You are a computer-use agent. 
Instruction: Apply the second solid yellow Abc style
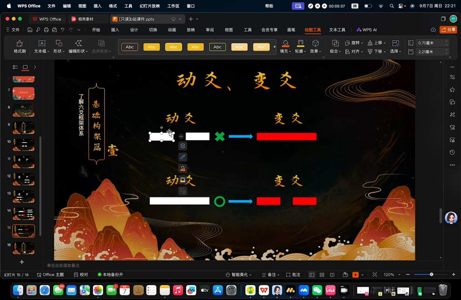coord(152,47)
